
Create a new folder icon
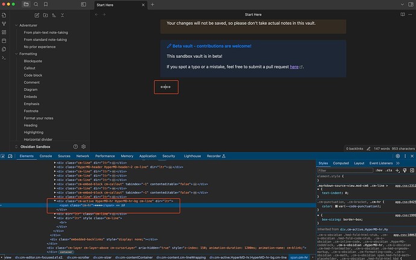click(x=45, y=16)
